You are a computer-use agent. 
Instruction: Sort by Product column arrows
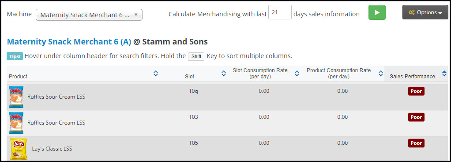click(x=156, y=74)
